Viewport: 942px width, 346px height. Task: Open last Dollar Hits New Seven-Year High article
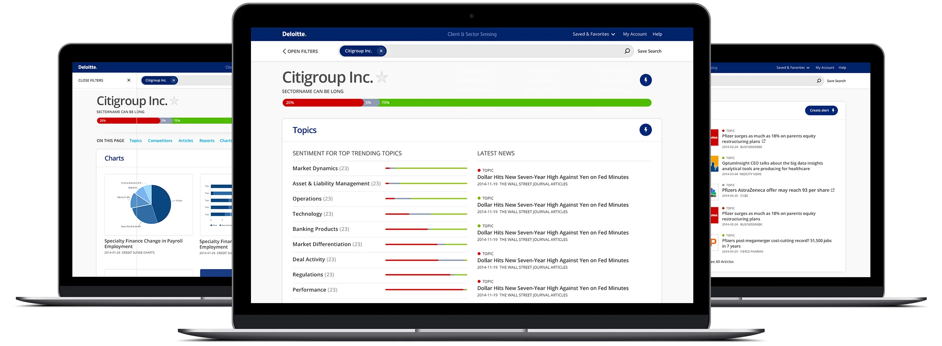(553, 288)
